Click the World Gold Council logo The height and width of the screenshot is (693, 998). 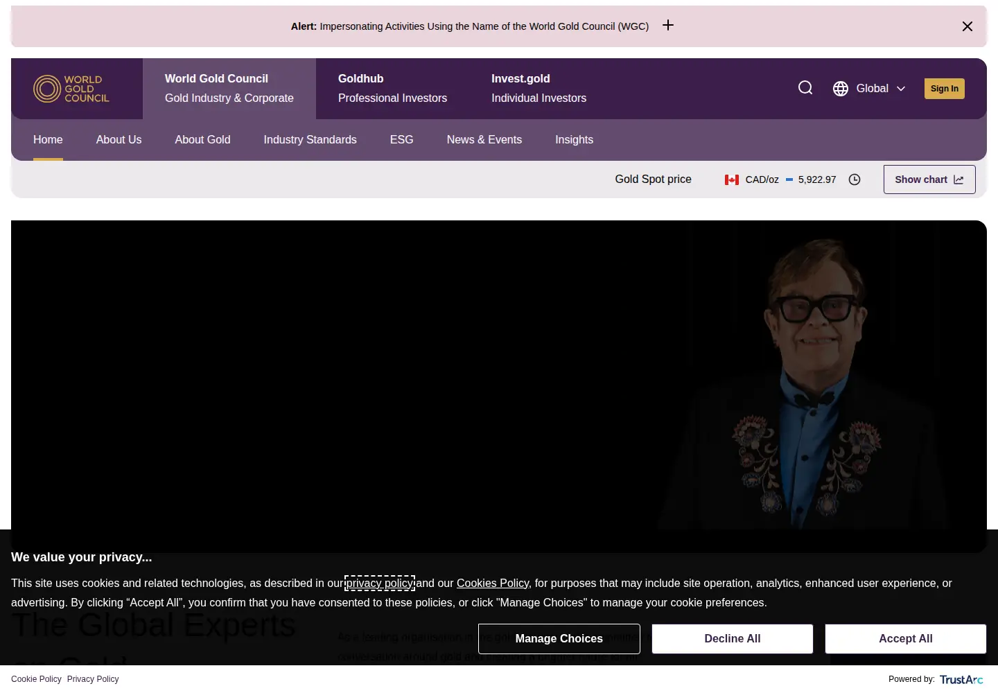click(x=71, y=89)
